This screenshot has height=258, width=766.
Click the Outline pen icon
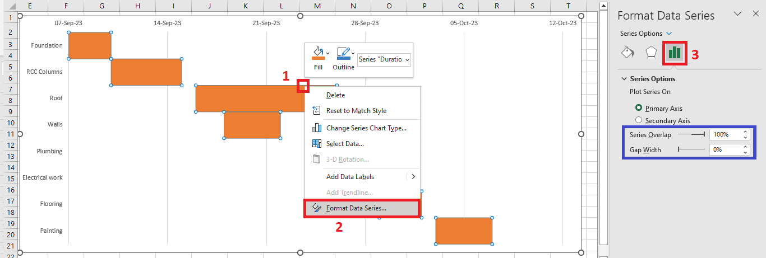click(343, 54)
